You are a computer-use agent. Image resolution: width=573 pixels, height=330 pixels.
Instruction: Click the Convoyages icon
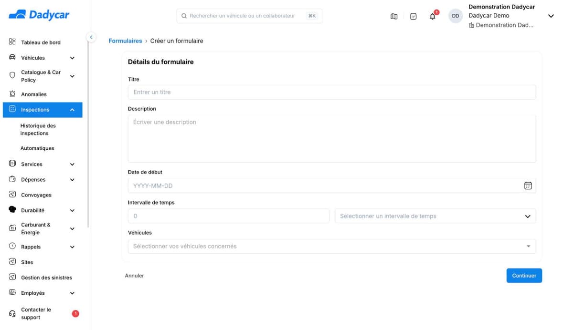pos(12,195)
